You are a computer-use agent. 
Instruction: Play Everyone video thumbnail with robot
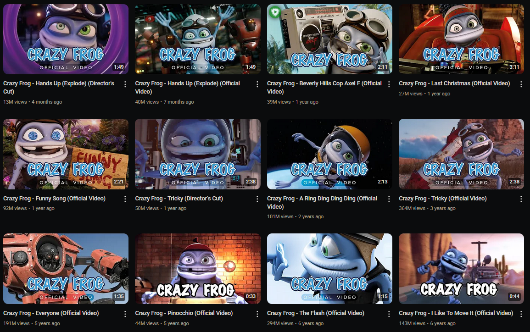pyautogui.click(x=66, y=269)
